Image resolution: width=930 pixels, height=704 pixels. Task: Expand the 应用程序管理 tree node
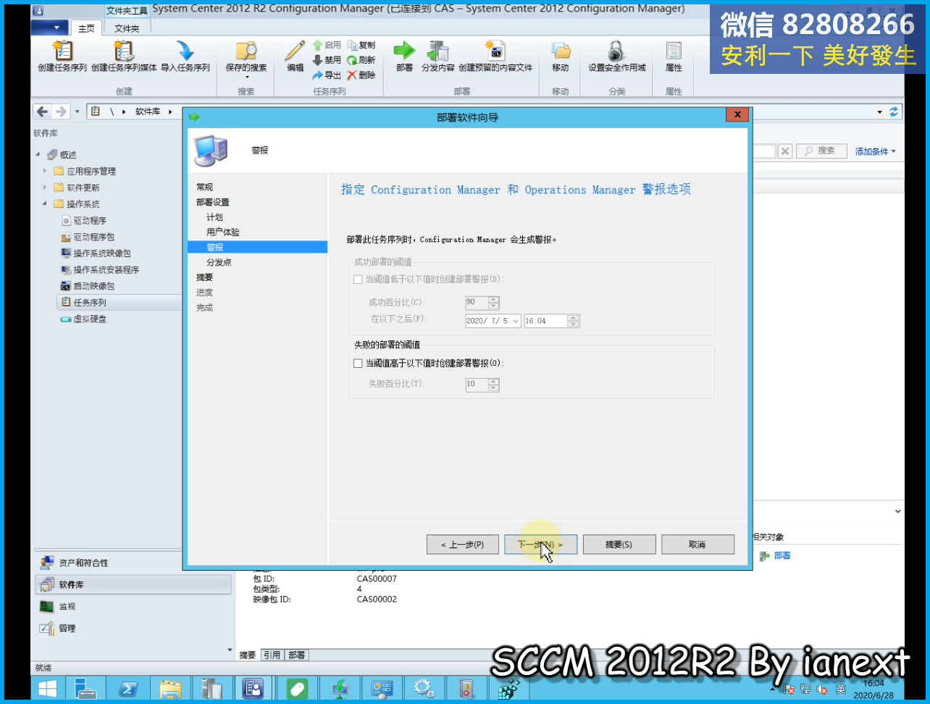45,172
